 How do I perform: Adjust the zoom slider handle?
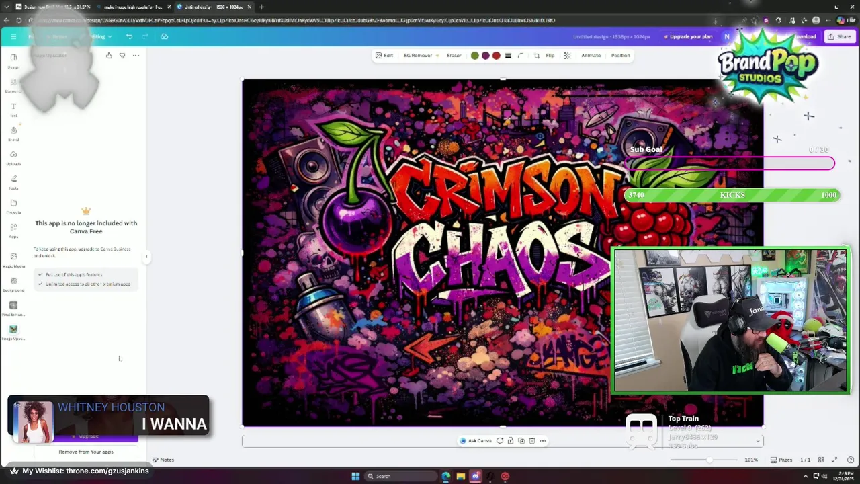709,460
